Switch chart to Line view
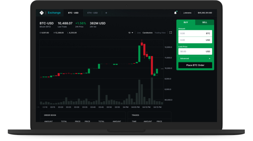 (x=139, y=33)
